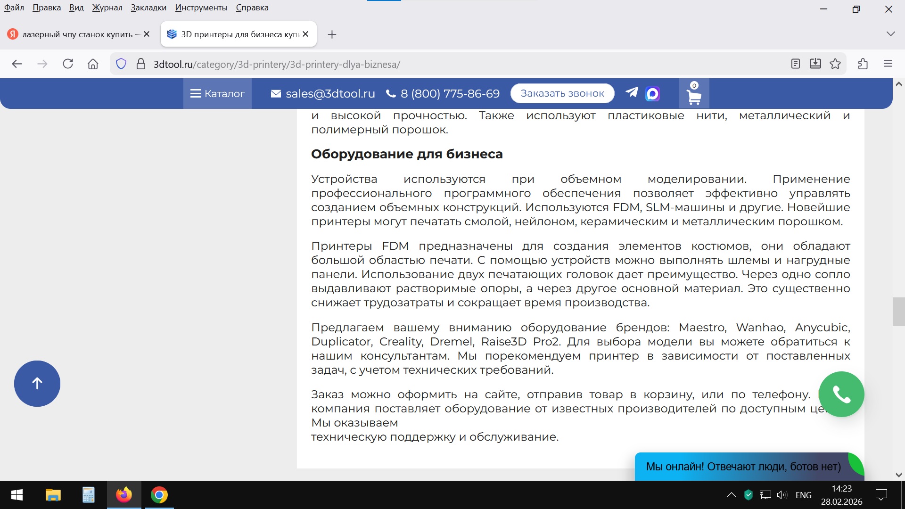This screenshot has width=905, height=509.
Task: Click the sales@3dtool.ru email link
Action: click(x=330, y=93)
